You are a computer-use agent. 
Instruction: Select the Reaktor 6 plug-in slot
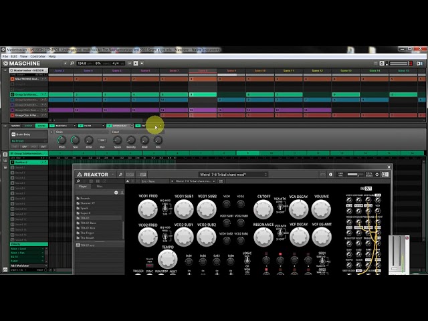coord(63,126)
